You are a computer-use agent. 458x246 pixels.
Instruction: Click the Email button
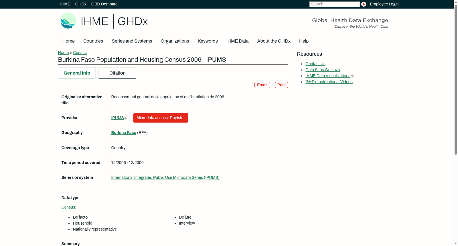[262, 85]
